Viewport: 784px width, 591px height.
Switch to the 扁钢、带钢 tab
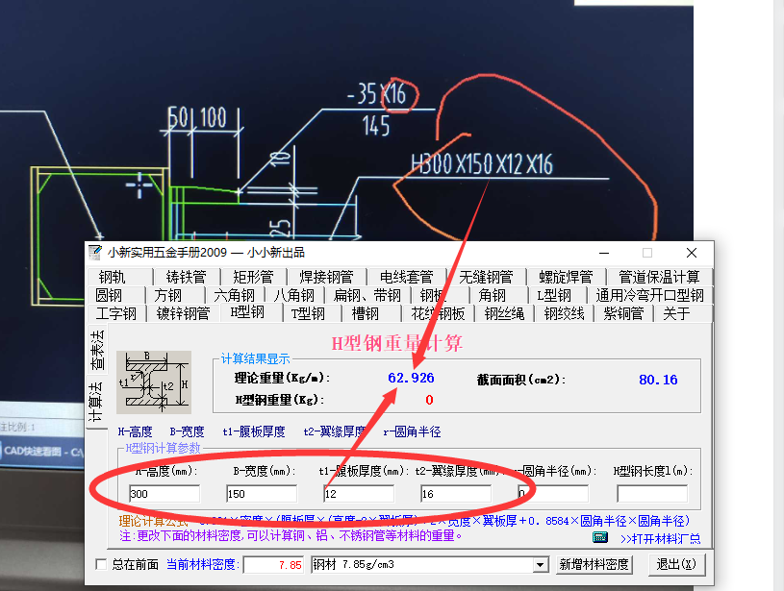point(367,295)
